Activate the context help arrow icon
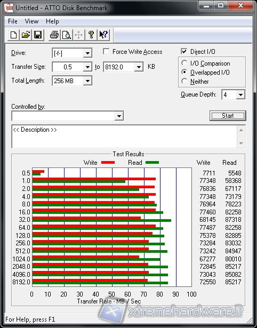The image size is (257, 328). point(103,35)
